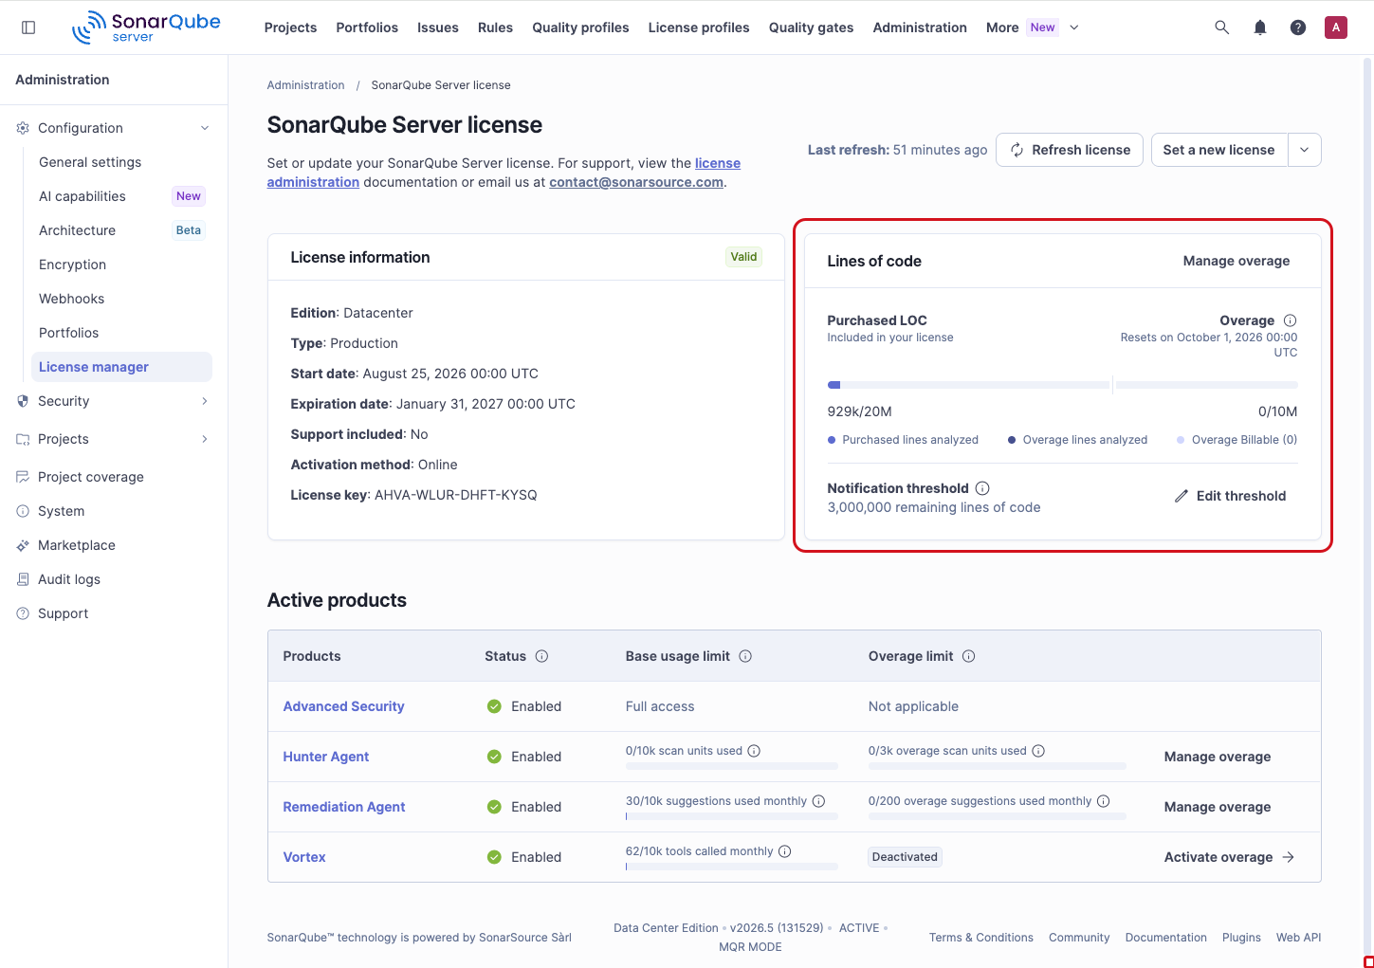Show info for Hunter Agent scan units used
This screenshot has height=968, width=1374.
pyautogui.click(x=754, y=751)
